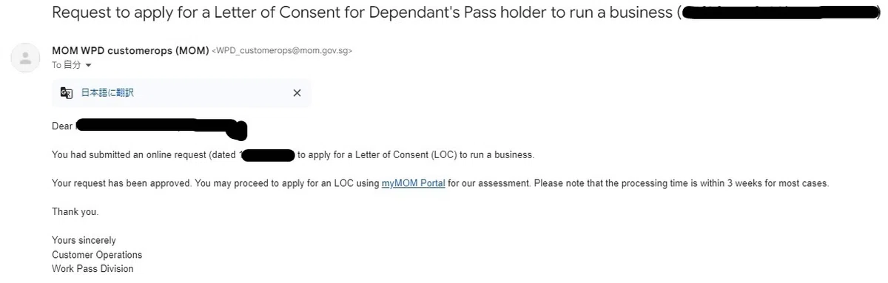
Task: Expand recipient details arrow beside 自分
Action: [89, 65]
